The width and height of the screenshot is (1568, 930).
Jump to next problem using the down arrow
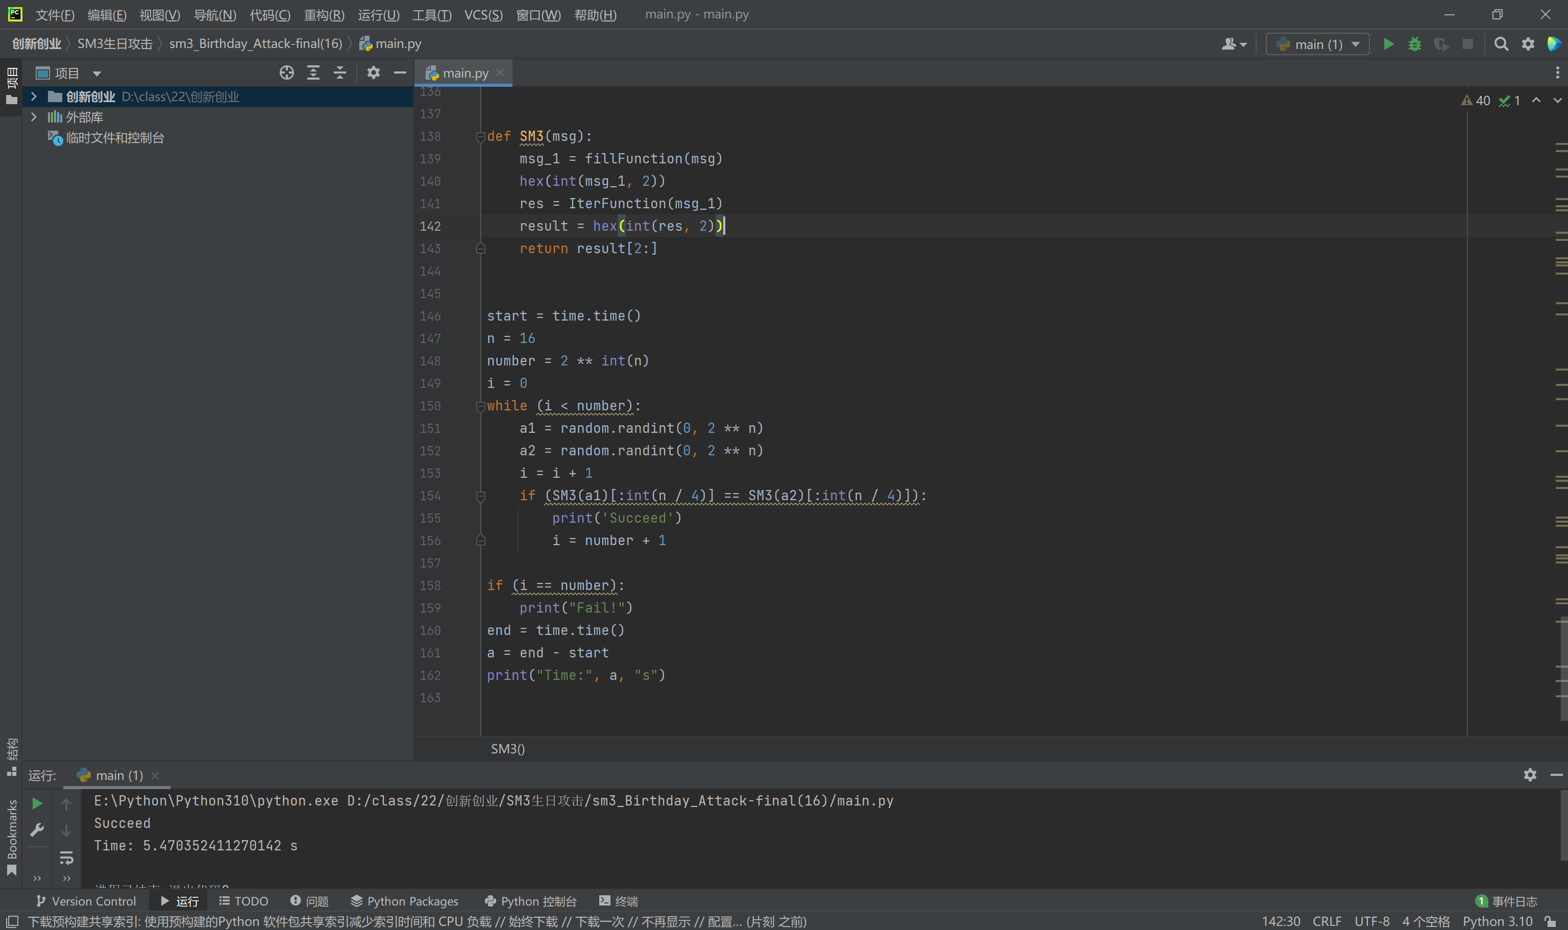coord(1558,100)
